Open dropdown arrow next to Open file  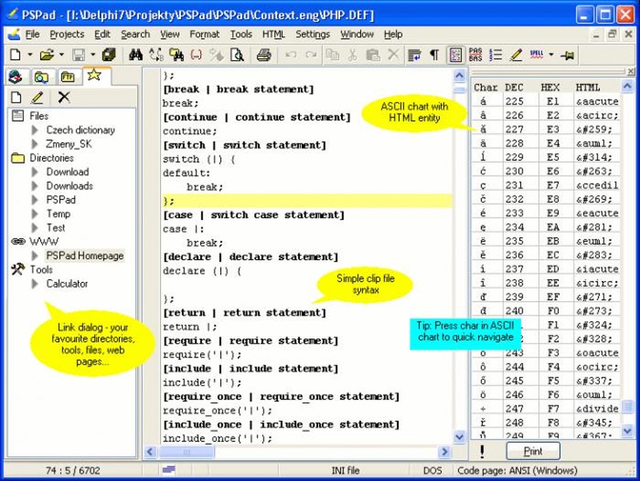(61, 55)
